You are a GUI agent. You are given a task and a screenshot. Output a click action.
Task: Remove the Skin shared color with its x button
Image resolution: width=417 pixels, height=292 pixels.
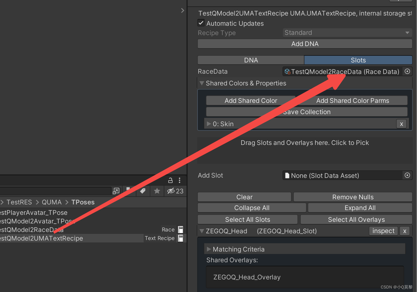pyautogui.click(x=401, y=123)
